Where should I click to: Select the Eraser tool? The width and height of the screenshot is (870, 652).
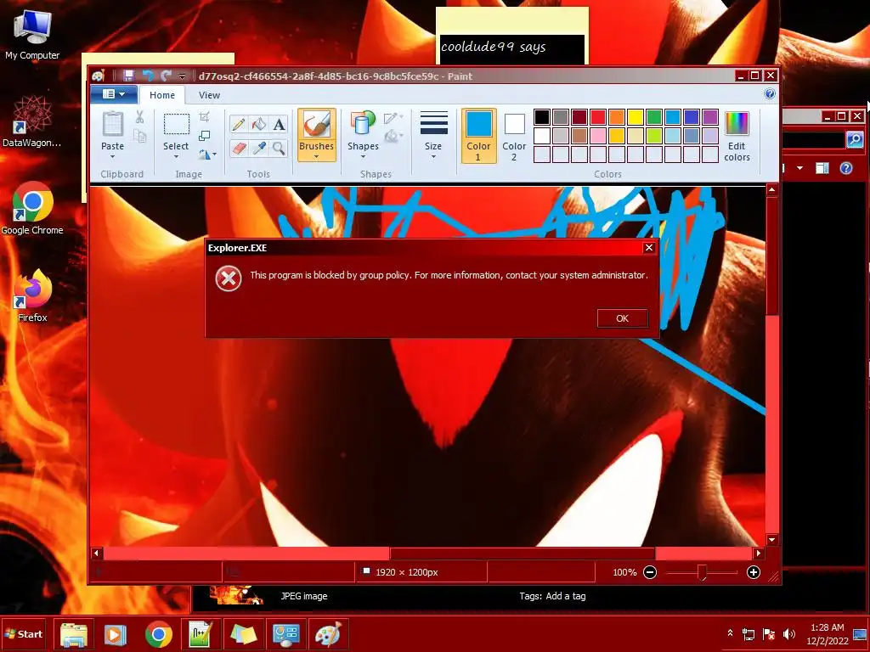239,148
